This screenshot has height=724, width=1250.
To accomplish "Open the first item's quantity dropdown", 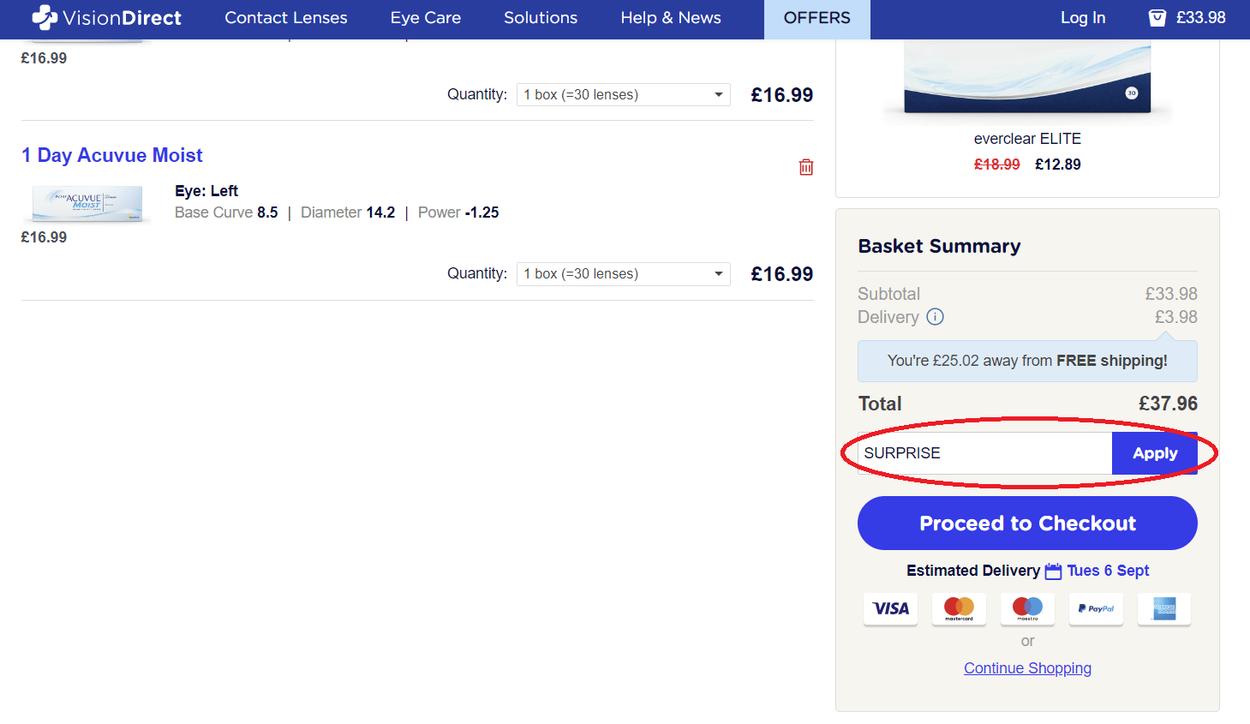I will click(x=623, y=95).
